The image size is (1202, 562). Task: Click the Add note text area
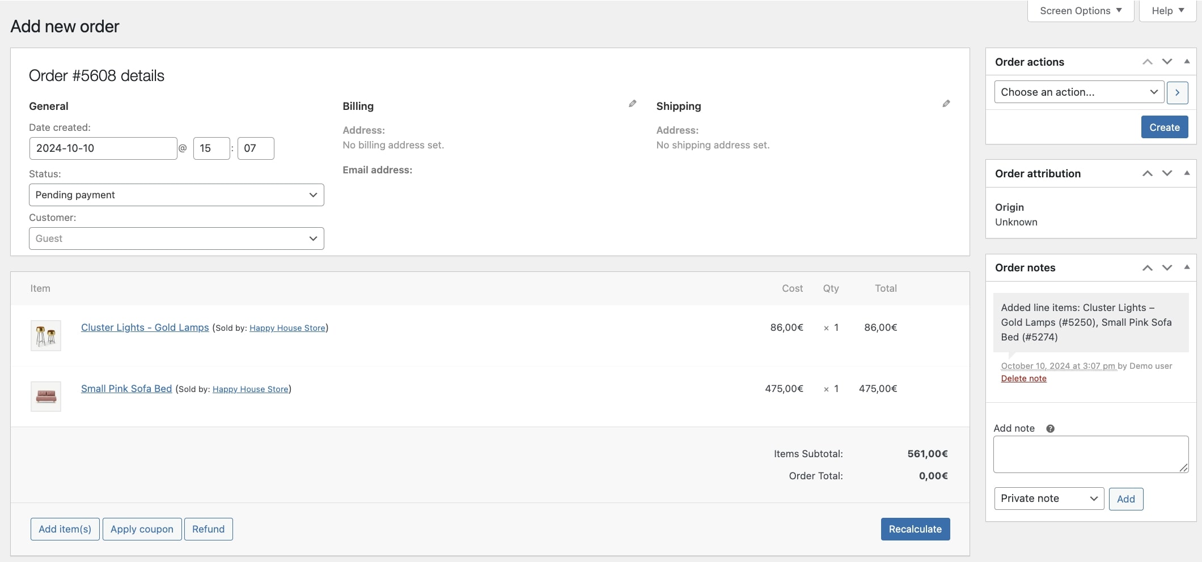click(x=1091, y=454)
